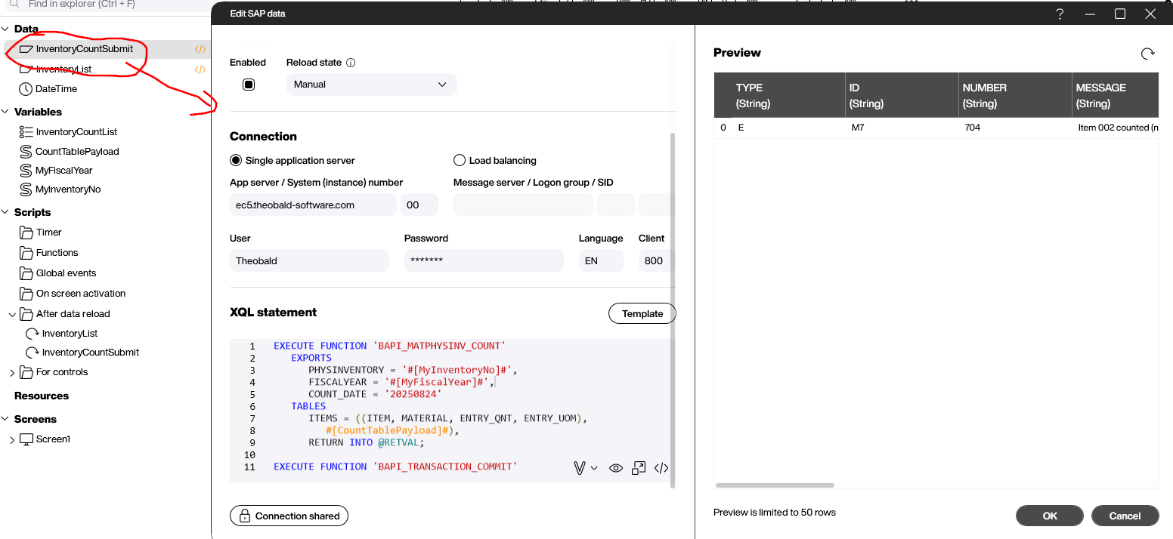Click the eye icon in XQL editor
This screenshot has width=1173, height=539.
pos(616,468)
